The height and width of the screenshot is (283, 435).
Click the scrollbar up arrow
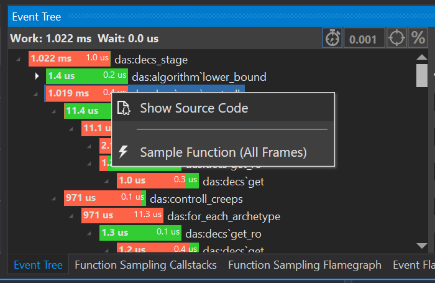(422, 57)
